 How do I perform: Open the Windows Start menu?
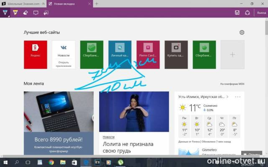click(5, 162)
